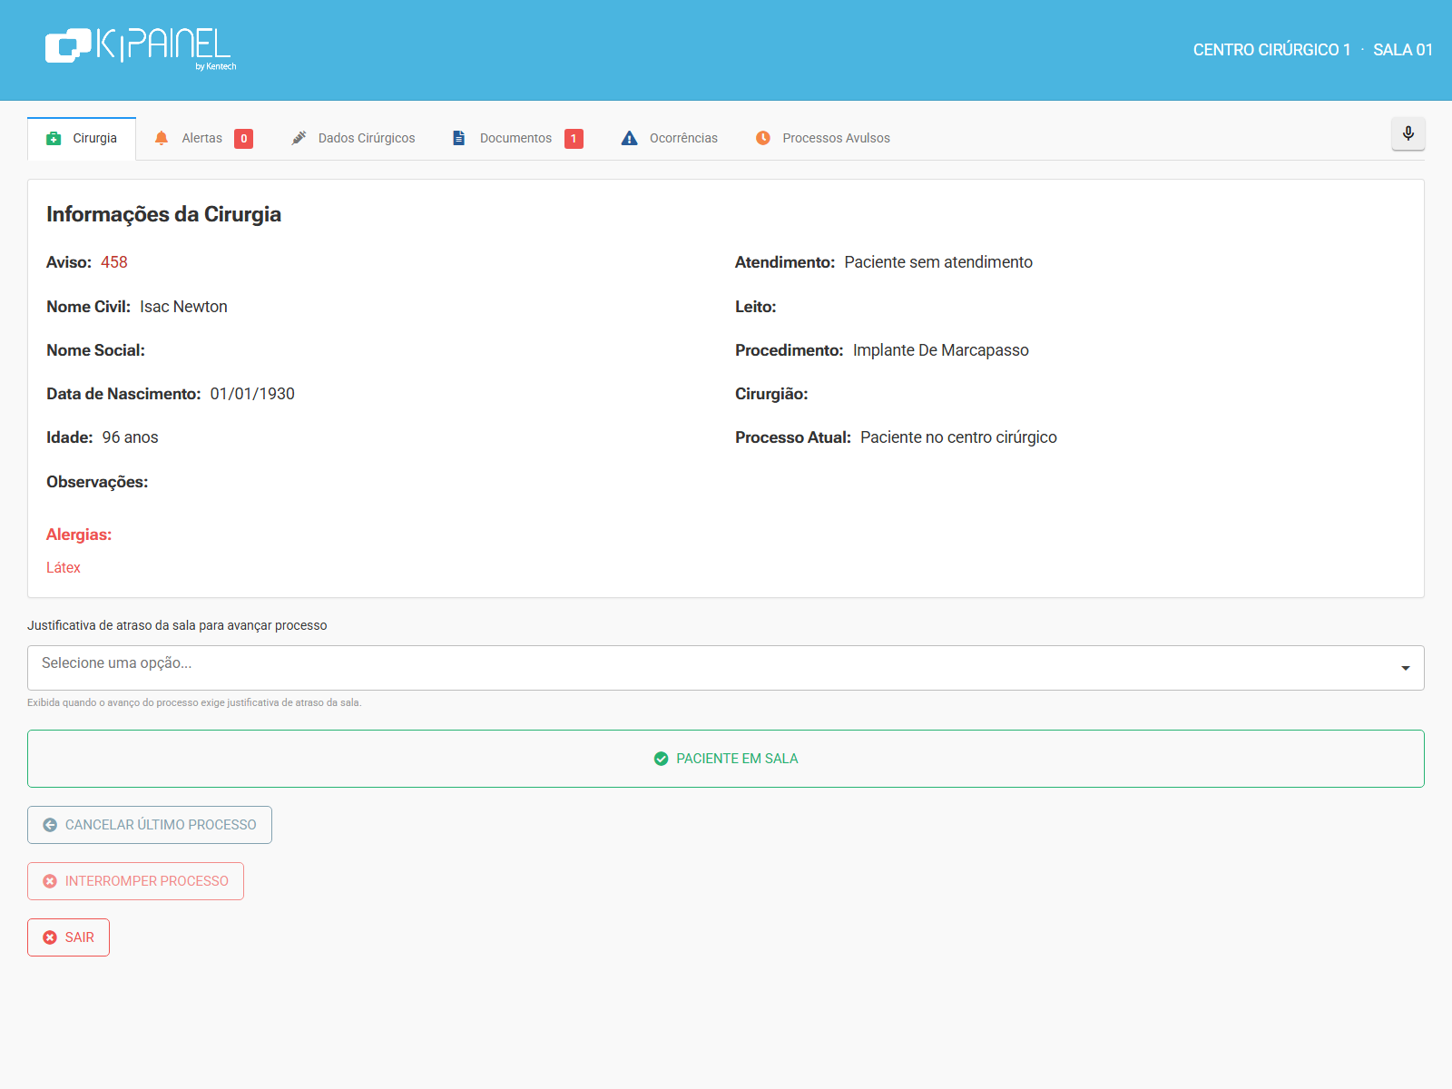Click the warning triangle Ocorrências icon

pyautogui.click(x=629, y=138)
